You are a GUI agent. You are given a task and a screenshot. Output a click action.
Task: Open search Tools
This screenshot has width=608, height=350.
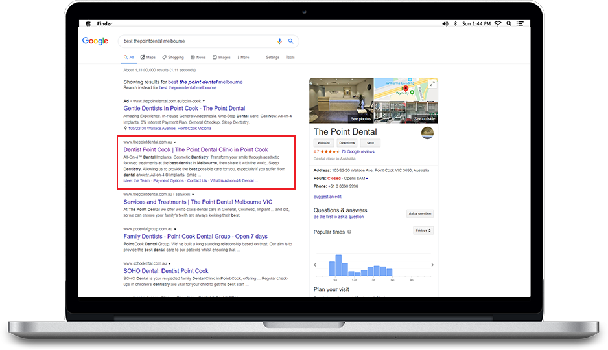pos(290,58)
